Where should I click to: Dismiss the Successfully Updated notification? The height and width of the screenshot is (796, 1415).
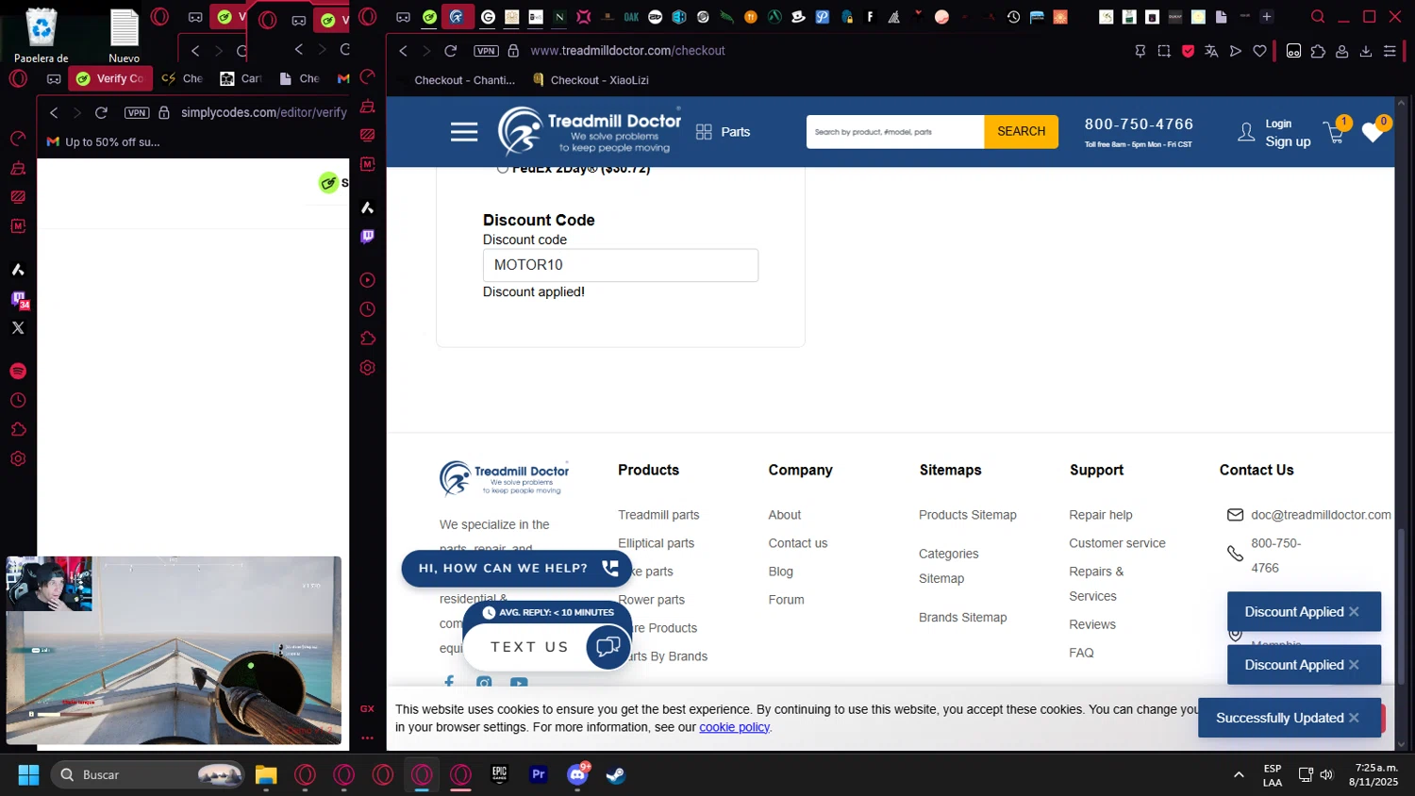click(x=1354, y=718)
